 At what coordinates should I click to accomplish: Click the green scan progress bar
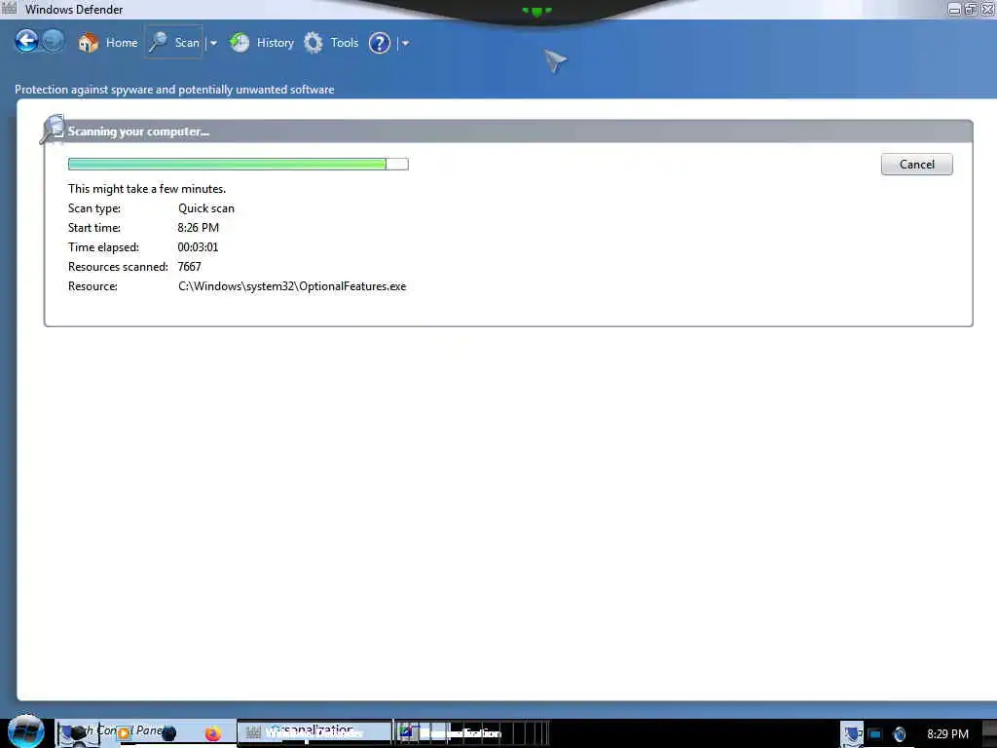click(238, 164)
